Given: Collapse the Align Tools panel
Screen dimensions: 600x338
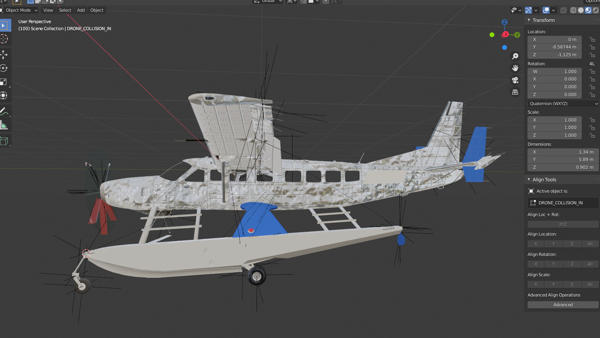Looking at the screenshot, I should tap(529, 179).
